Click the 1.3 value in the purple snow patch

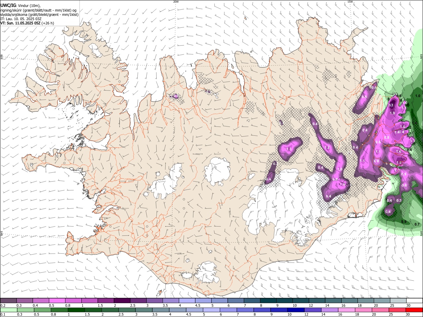(289, 149)
